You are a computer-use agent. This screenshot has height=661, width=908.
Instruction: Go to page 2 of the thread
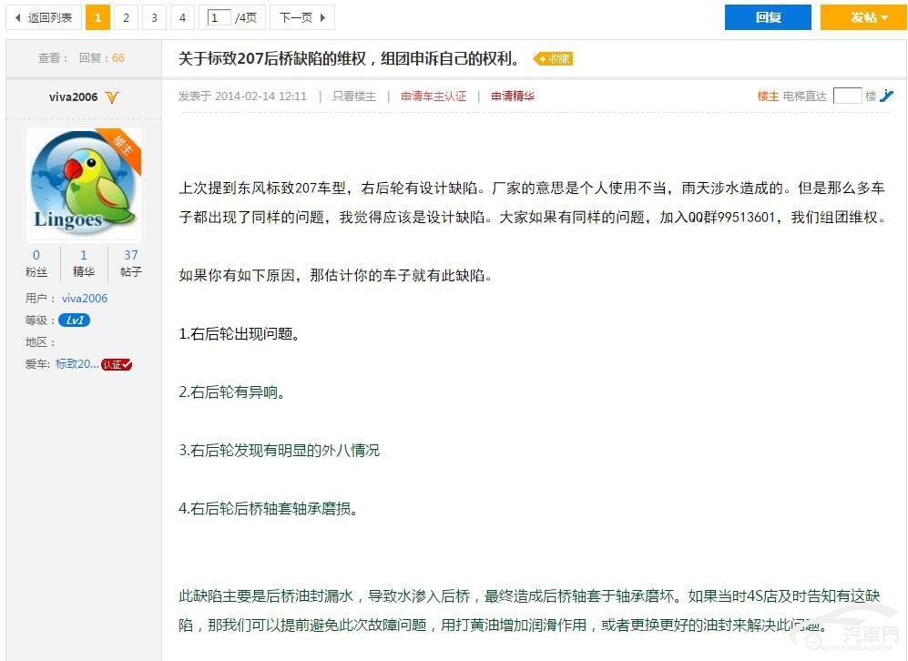[126, 17]
